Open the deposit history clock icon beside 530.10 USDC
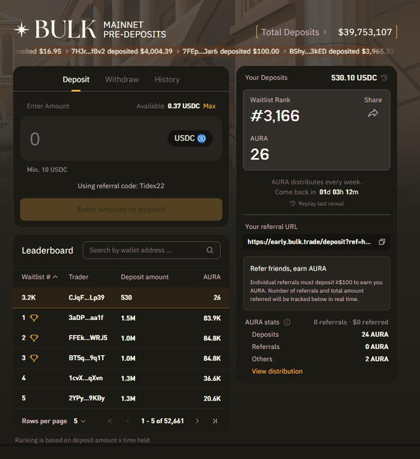420x459 pixels. tap(384, 78)
